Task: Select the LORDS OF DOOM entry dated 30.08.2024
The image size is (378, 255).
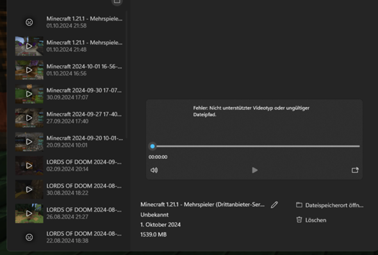Action: point(69,189)
